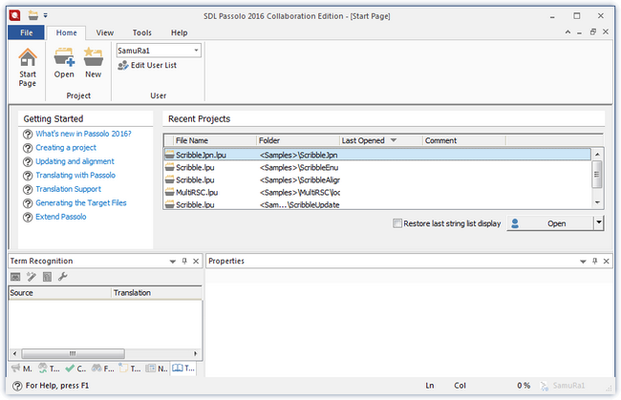This screenshot has height=400, width=621.
Task: Click the Edit User List icon
Action: click(x=123, y=65)
